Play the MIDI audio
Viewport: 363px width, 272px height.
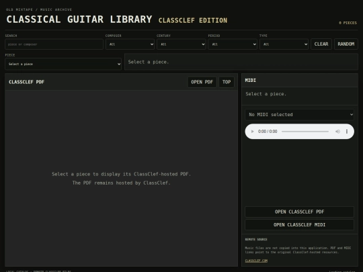pyautogui.click(x=252, y=132)
